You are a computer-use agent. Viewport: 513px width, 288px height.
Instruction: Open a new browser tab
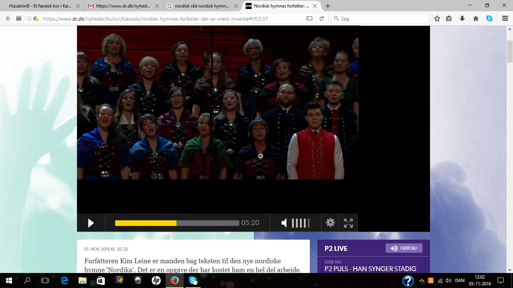click(x=328, y=6)
